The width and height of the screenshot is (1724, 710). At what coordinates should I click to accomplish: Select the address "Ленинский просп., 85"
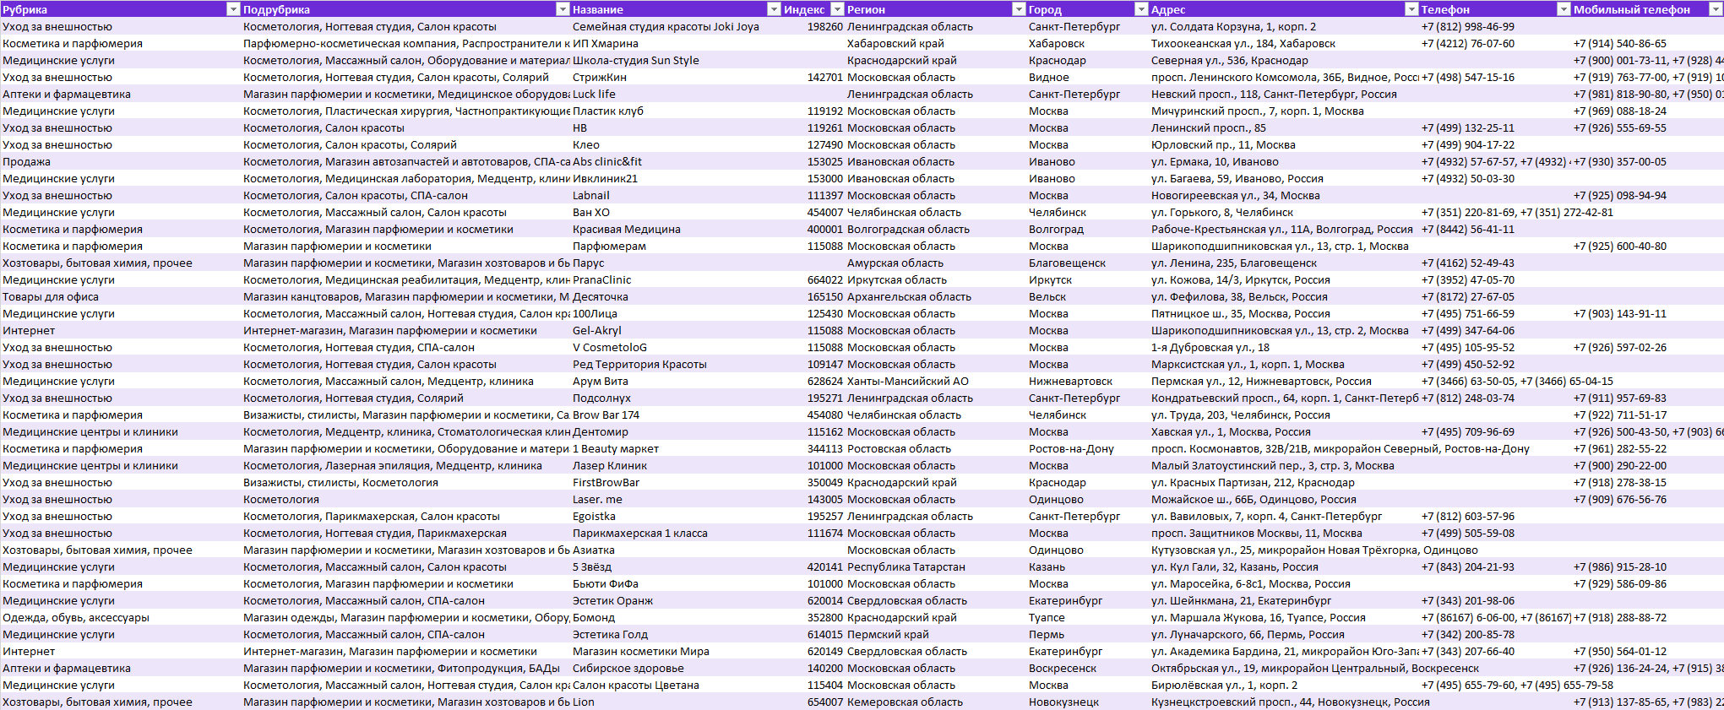pos(1284,127)
